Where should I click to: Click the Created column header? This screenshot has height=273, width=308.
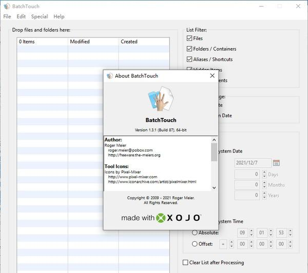pos(144,41)
